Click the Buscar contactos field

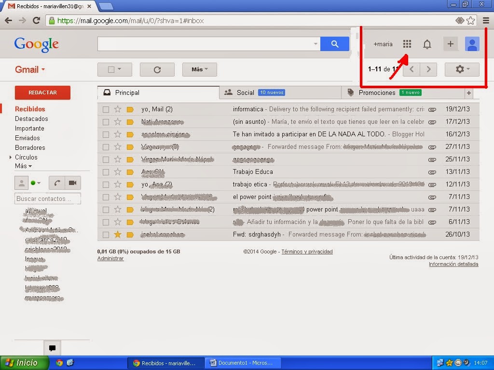click(x=48, y=198)
